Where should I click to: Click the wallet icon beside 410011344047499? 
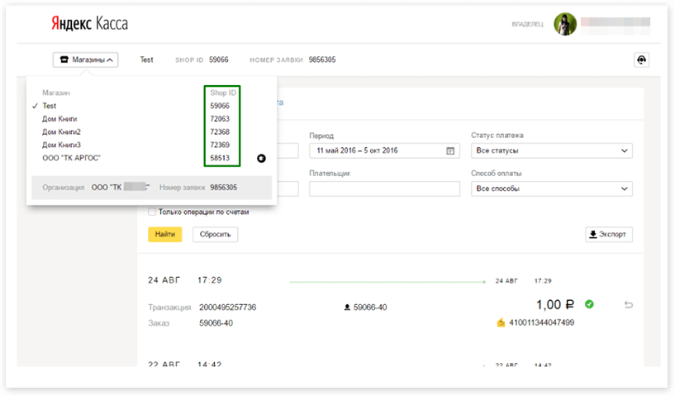click(x=501, y=322)
